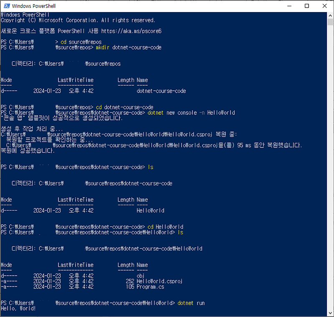
Task: Click the first 'ls' command after dotnet-course-code prompt
Action: [x=151, y=167]
